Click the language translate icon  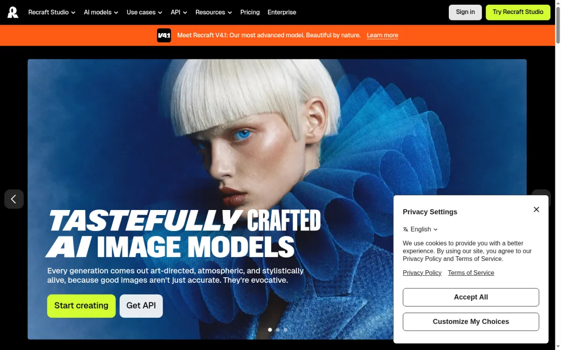click(x=405, y=230)
